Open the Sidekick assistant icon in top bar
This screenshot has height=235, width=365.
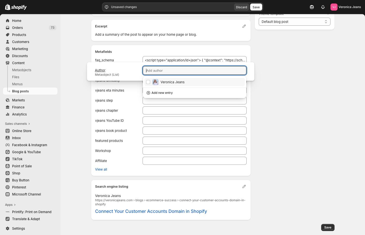[x=312, y=7]
